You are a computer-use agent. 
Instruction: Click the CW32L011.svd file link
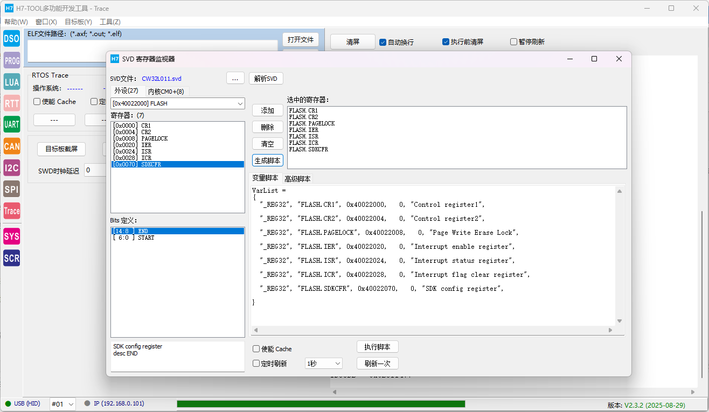click(162, 79)
